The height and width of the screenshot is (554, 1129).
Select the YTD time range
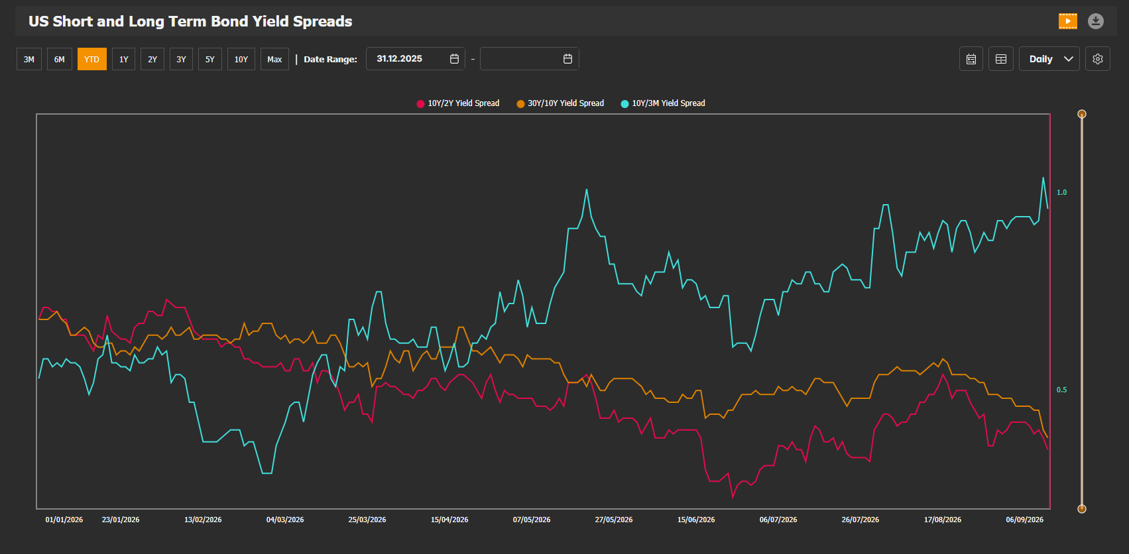91,59
